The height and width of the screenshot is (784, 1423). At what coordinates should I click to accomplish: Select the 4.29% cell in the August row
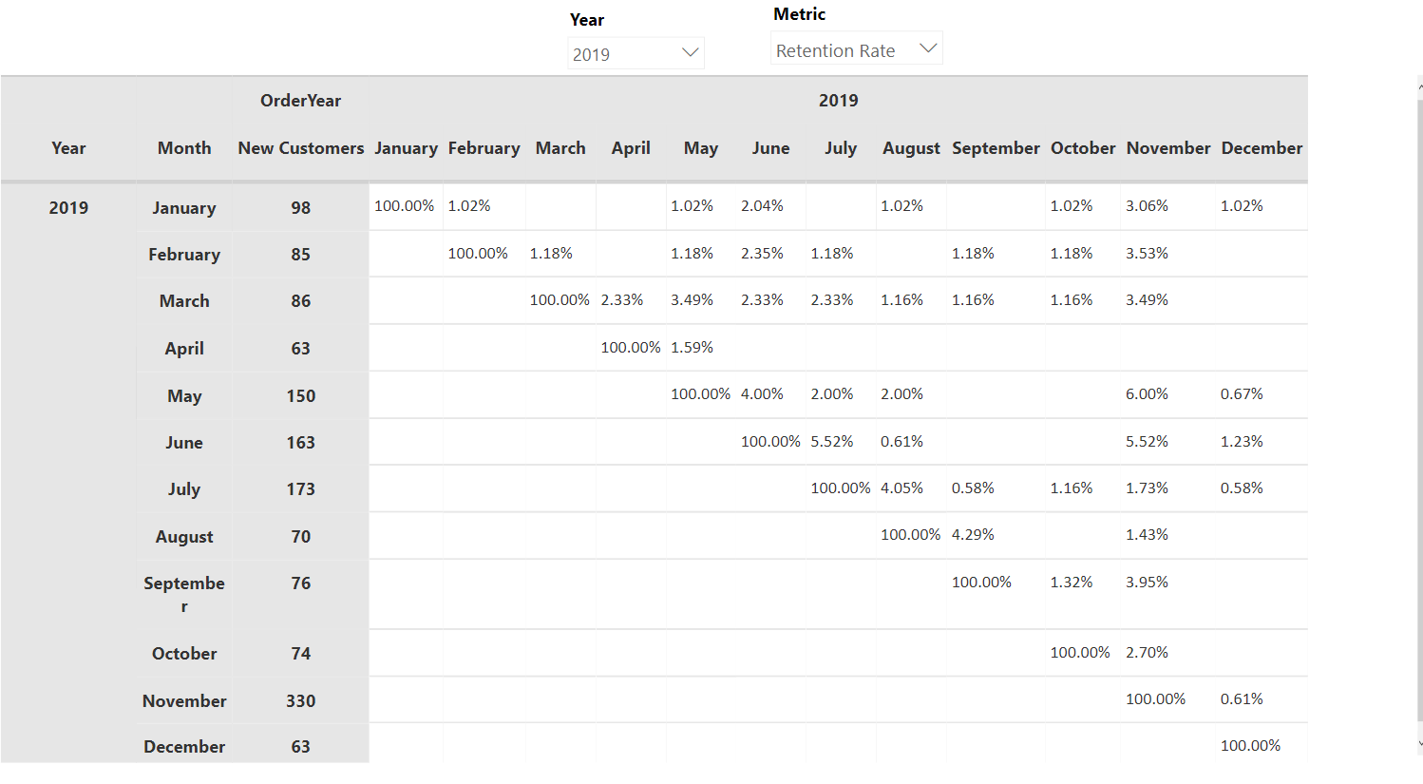pos(973,535)
